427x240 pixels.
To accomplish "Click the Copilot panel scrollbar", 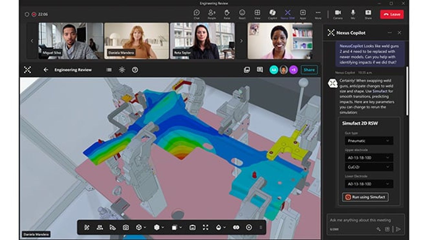I will click(407, 91).
